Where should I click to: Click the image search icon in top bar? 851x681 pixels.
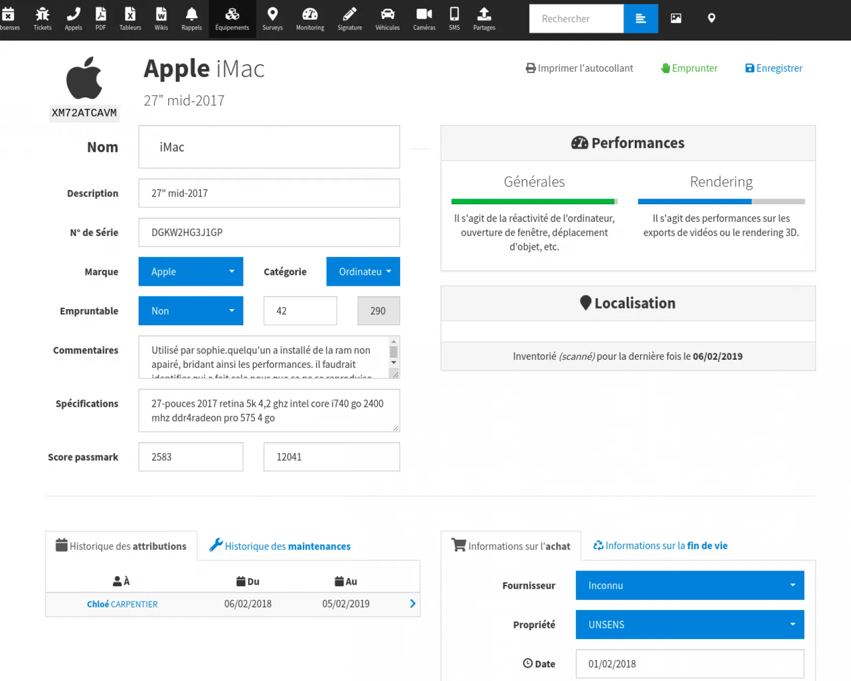point(676,19)
